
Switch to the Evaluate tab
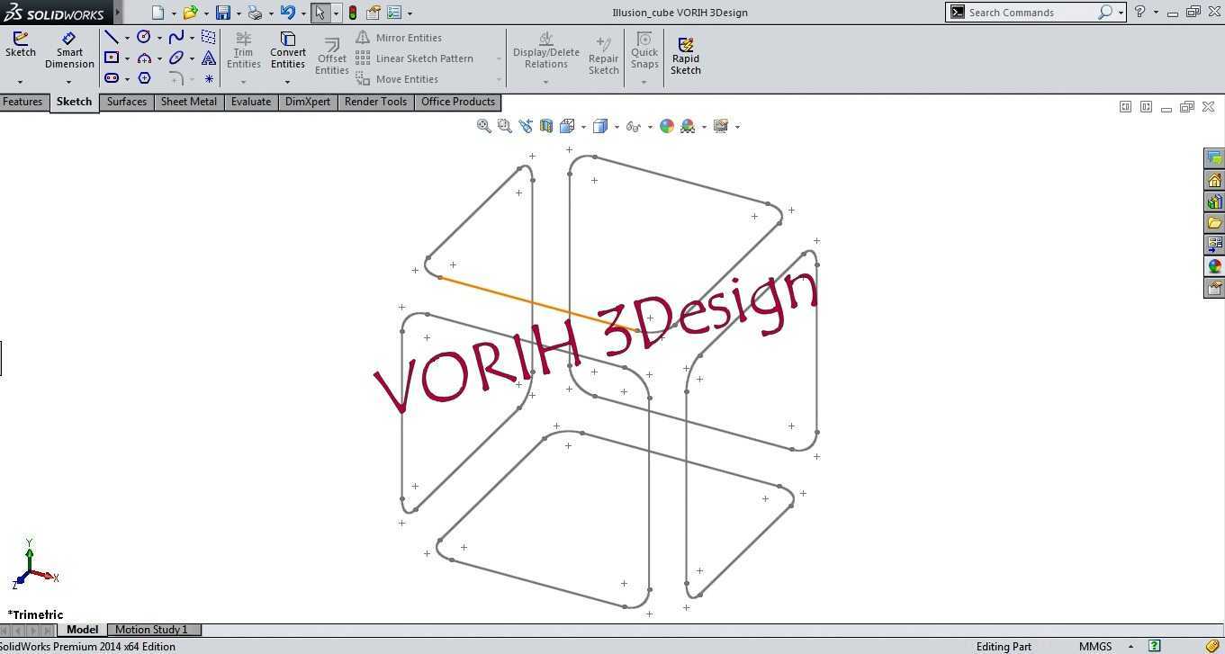pos(251,102)
